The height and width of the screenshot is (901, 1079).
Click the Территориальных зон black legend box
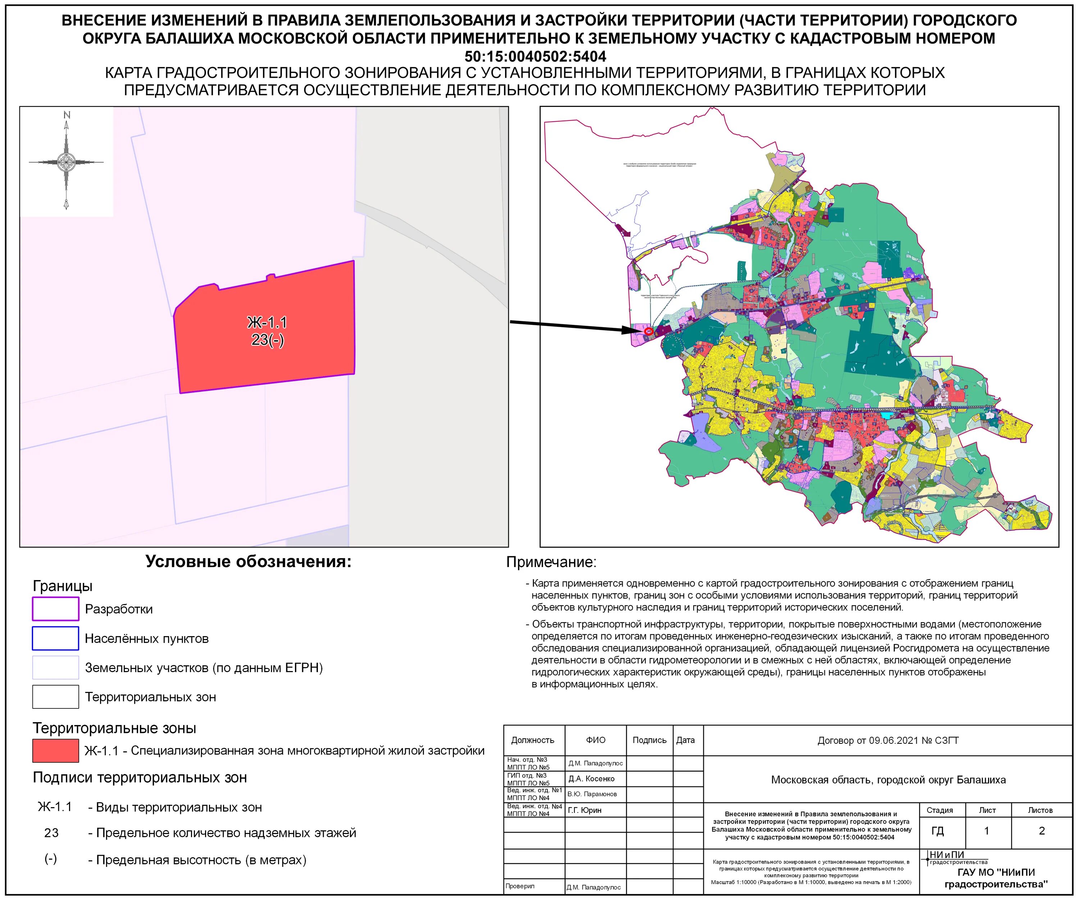(55, 697)
